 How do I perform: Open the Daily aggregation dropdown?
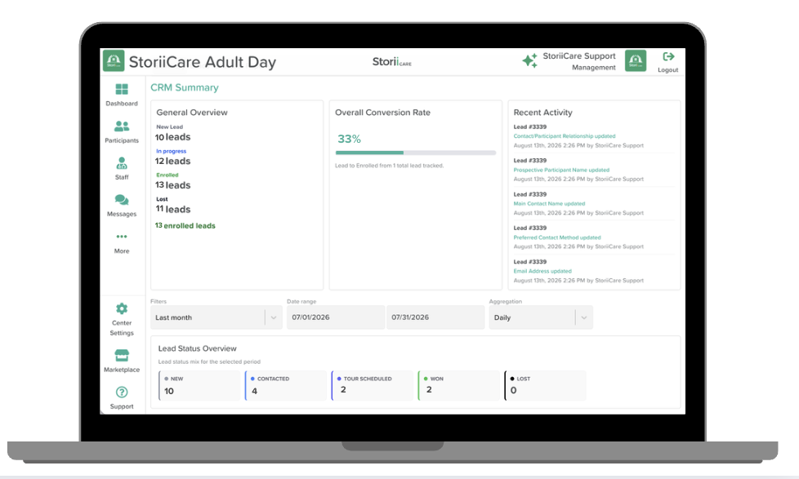pos(541,317)
